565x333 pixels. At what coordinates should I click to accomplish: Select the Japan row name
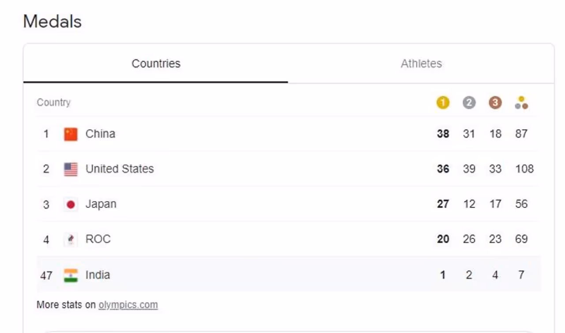pos(101,204)
